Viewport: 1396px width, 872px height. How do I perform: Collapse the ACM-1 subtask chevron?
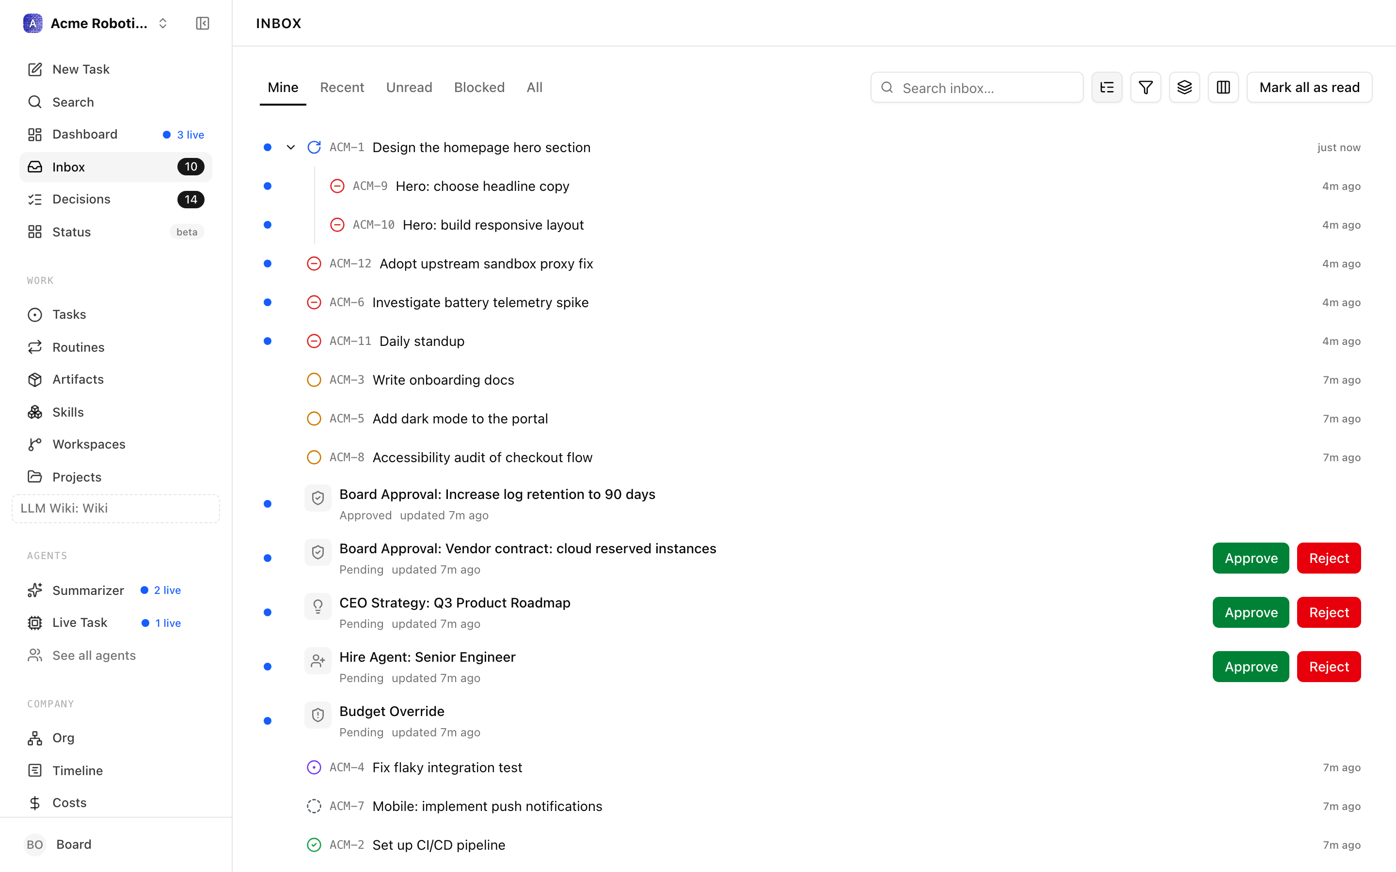[291, 148]
